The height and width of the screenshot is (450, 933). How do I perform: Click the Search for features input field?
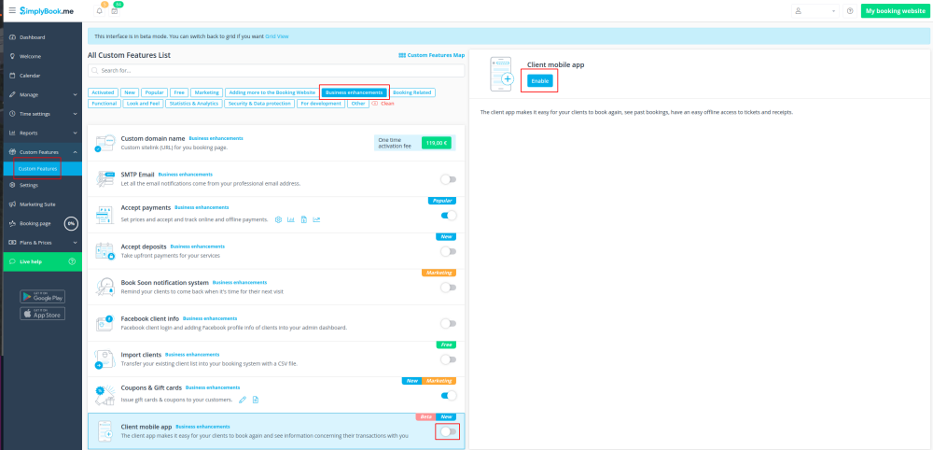point(276,70)
